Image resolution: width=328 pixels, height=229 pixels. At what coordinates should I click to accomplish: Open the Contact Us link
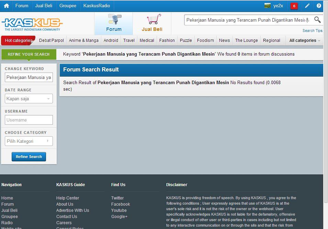point(67,217)
